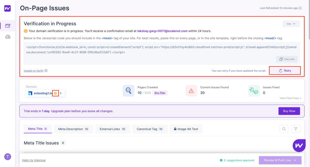This screenshot has width=310, height=167.
Task: Click the 'On-Page Issues' page title
Action: click(45, 8)
